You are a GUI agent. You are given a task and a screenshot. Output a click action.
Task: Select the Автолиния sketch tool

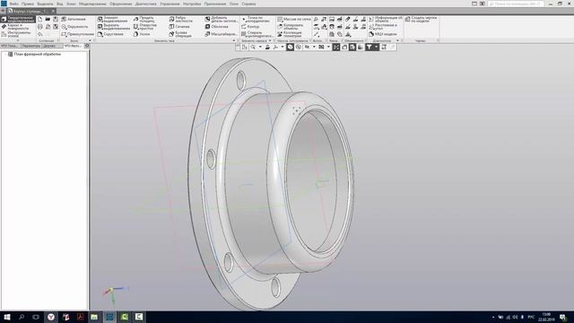74,19
